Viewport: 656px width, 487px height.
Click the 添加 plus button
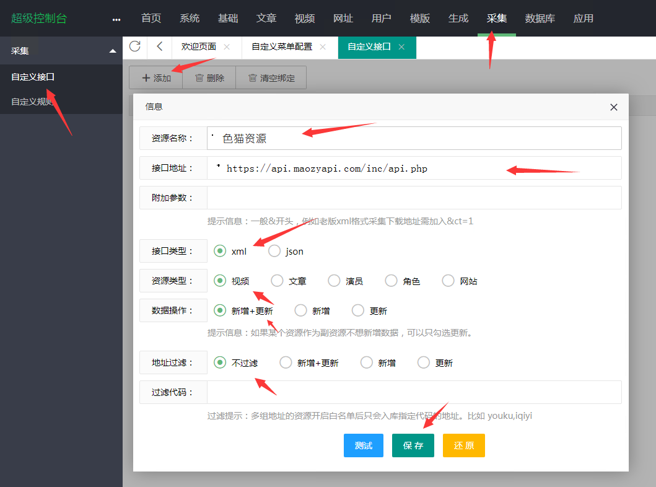pos(156,78)
